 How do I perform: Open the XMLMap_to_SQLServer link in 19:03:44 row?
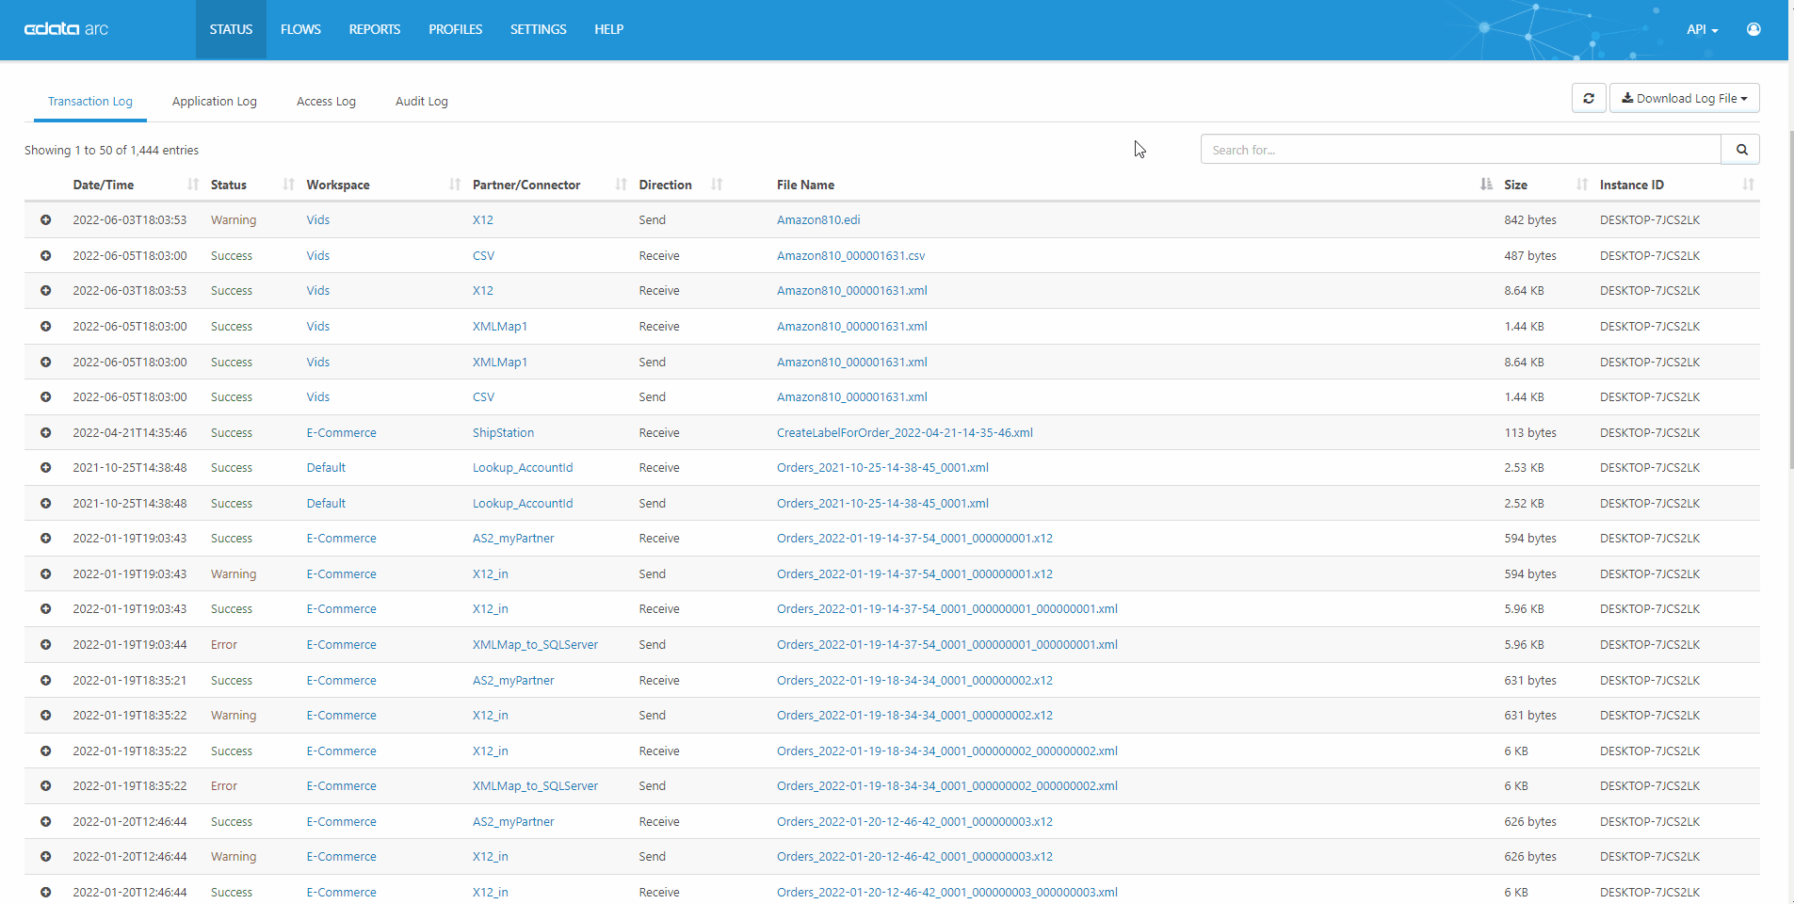pos(535,645)
